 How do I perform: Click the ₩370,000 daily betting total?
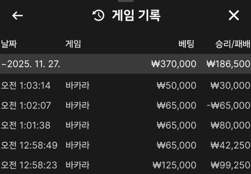point(174,64)
